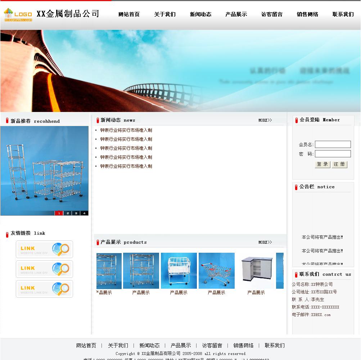Click red marker beside 新品推荐 heading
This screenshot has height=360, width=361.
7,121
